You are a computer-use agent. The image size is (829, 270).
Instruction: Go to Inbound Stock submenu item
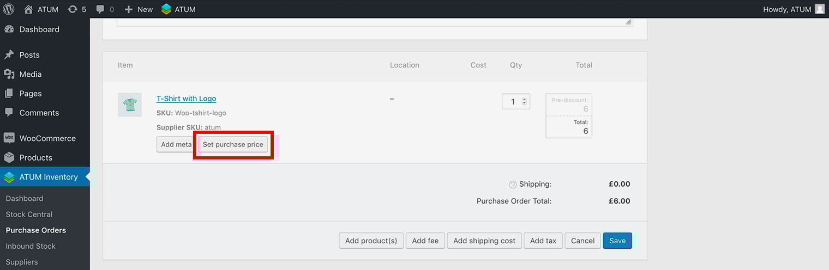tap(31, 246)
